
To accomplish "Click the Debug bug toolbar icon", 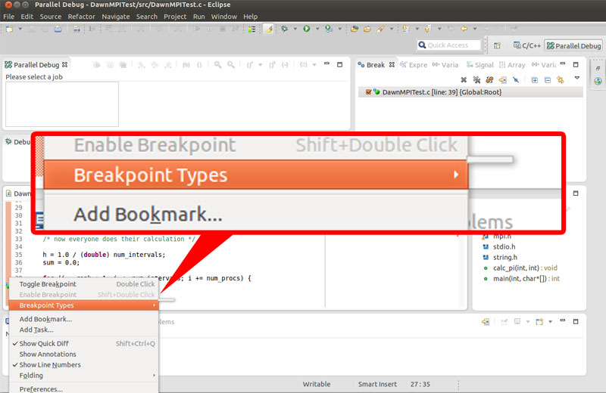I will pyautogui.click(x=285, y=29).
